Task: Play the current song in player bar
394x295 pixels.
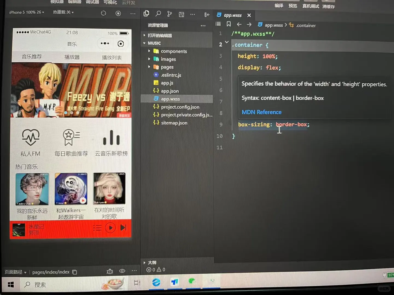Action: click(x=110, y=228)
